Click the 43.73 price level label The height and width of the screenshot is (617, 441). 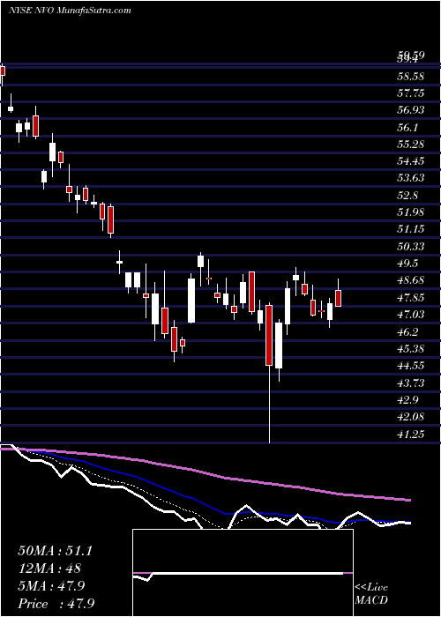tap(411, 383)
